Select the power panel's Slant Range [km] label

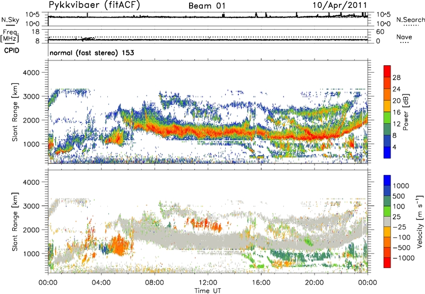click(x=15, y=112)
